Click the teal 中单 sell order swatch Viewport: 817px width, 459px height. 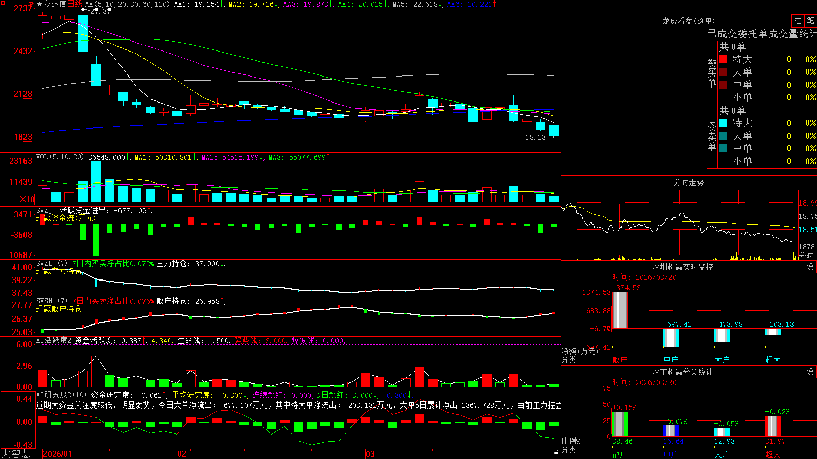tap(723, 148)
